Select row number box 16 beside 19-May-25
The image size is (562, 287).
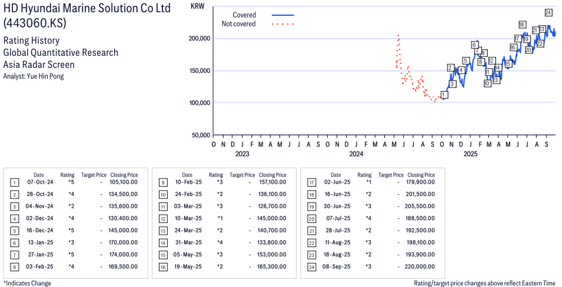(162, 266)
